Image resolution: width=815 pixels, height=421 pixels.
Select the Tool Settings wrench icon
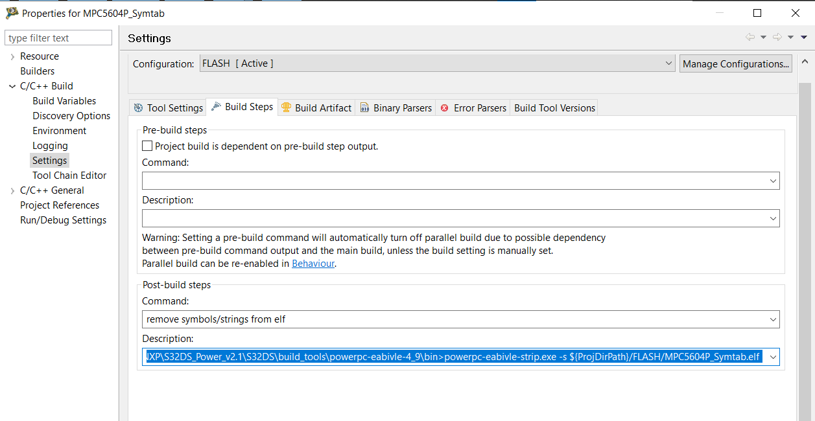(x=137, y=108)
